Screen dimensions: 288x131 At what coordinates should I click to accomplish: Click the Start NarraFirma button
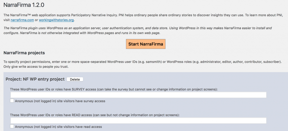pyautogui.click(x=145, y=44)
